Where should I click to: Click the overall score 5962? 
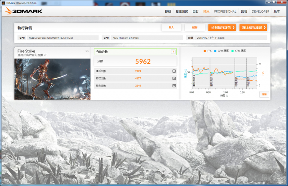pos(143,61)
